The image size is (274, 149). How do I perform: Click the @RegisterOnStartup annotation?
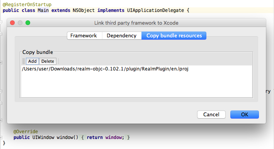[27, 5]
